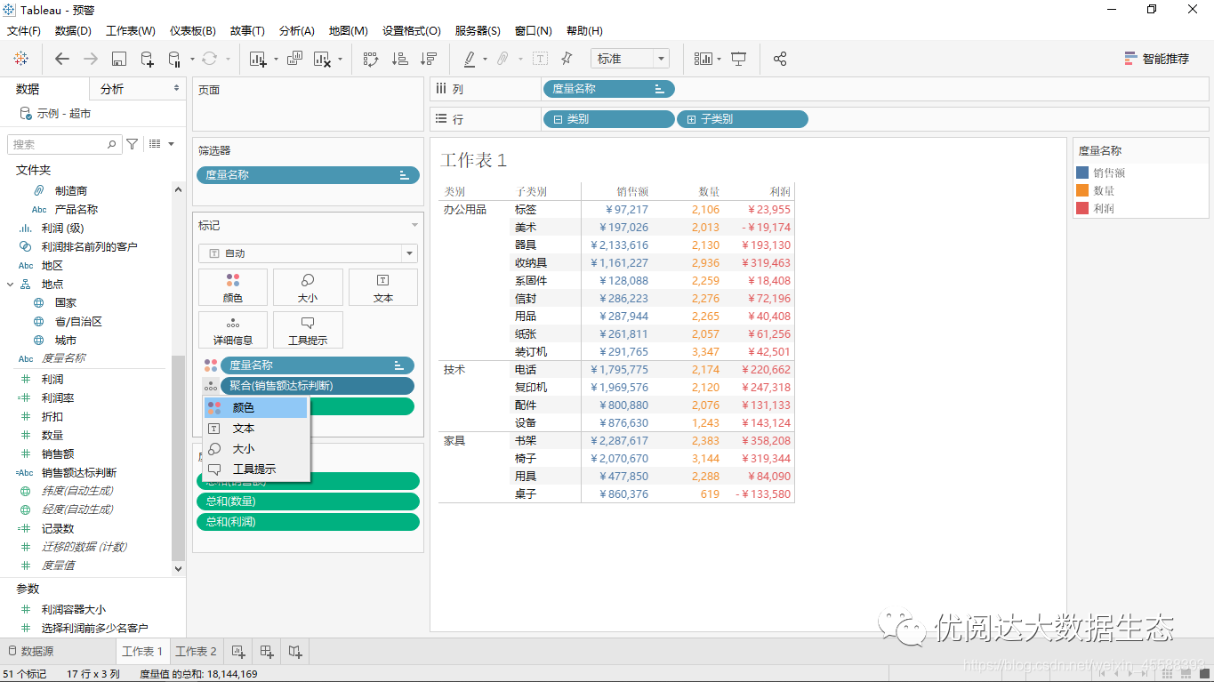Click the undo back arrow

(62, 59)
